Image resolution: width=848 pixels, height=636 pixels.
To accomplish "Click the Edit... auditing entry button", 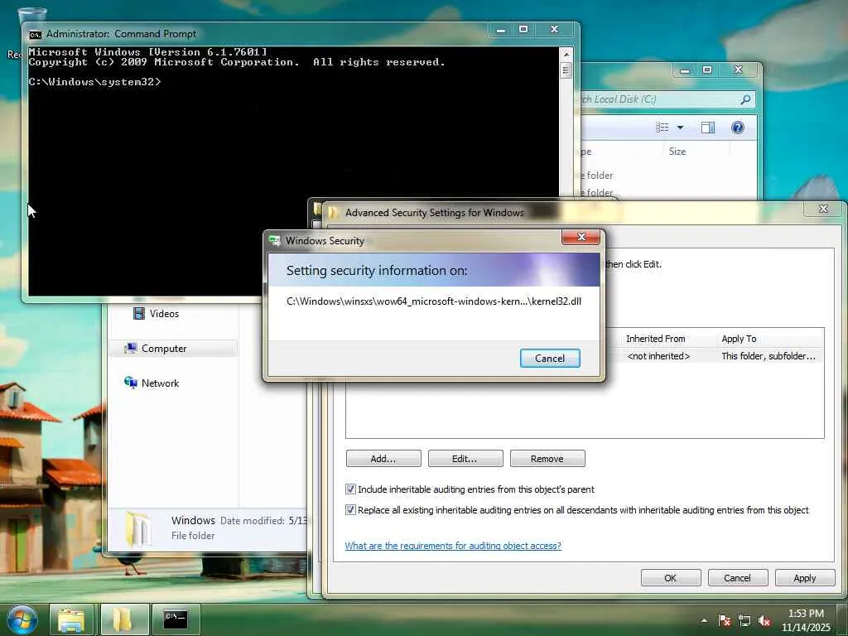I will coord(465,458).
